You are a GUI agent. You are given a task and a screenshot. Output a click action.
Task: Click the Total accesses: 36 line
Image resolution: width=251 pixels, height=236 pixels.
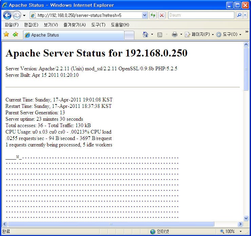pos(48,125)
